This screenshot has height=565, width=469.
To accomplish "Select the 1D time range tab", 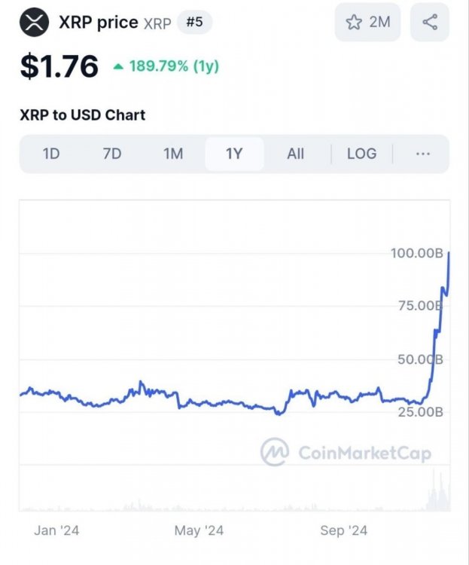I will pos(50,154).
